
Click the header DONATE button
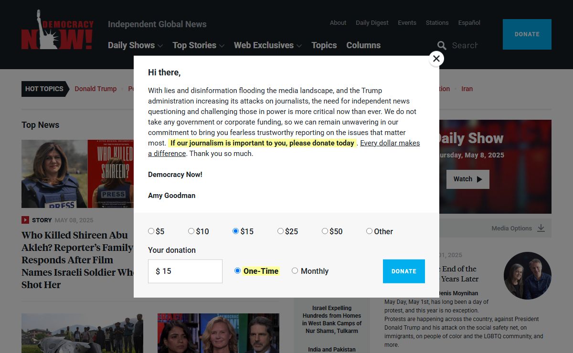[x=527, y=34]
